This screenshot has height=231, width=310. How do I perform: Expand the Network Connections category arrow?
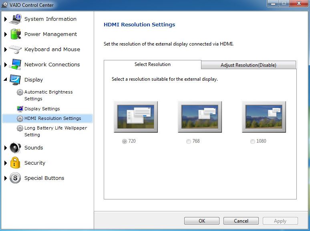click(x=6, y=64)
